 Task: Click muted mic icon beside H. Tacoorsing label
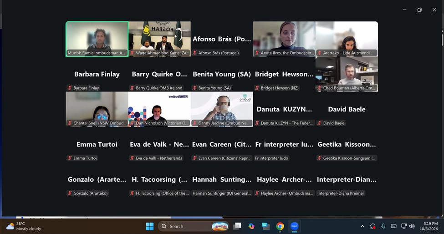point(132,193)
